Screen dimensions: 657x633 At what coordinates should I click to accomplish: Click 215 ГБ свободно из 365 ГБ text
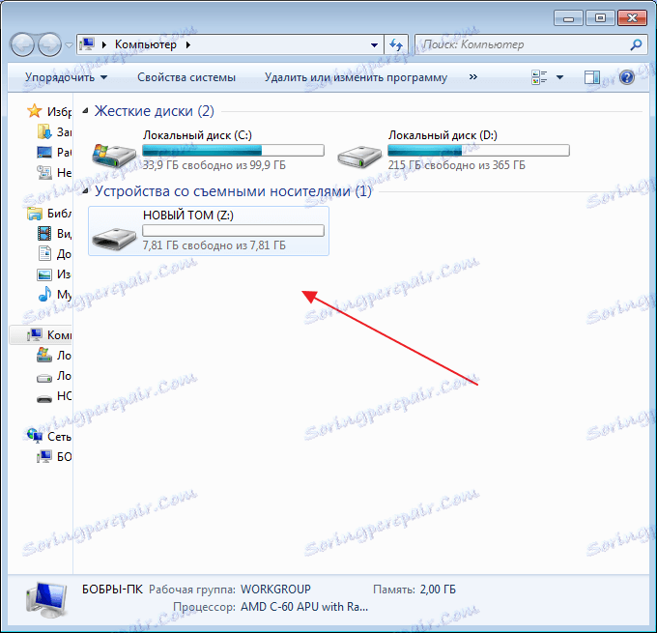click(457, 165)
